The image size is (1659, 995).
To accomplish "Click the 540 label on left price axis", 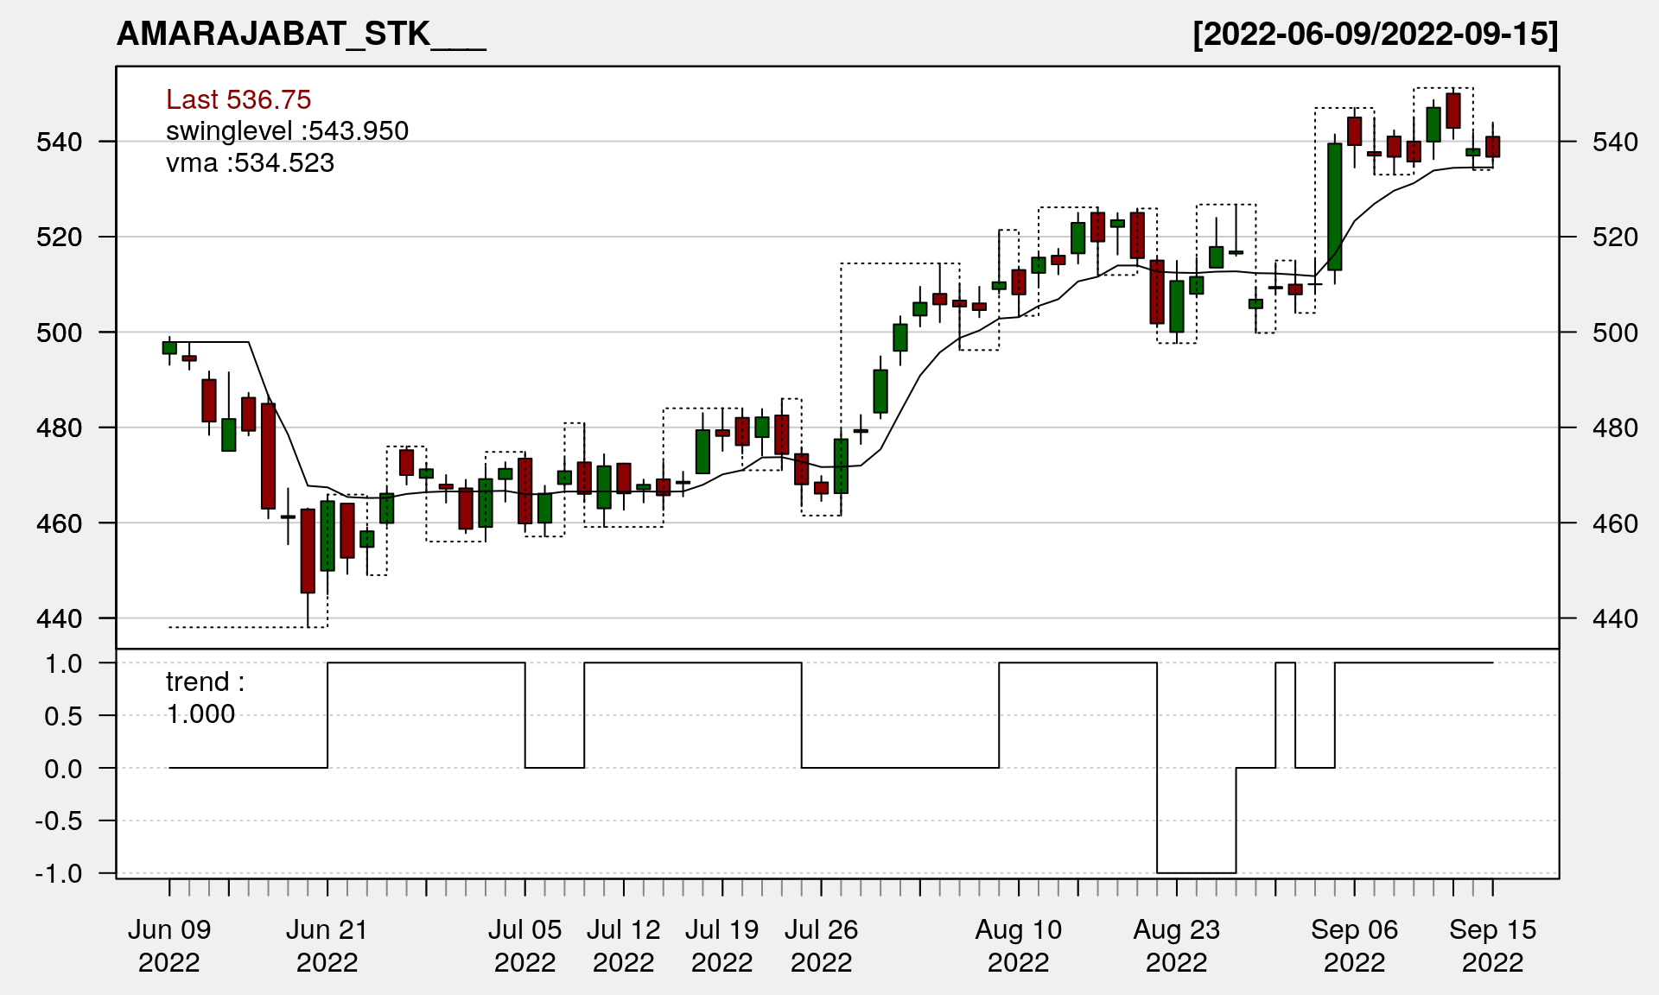I will (59, 142).
